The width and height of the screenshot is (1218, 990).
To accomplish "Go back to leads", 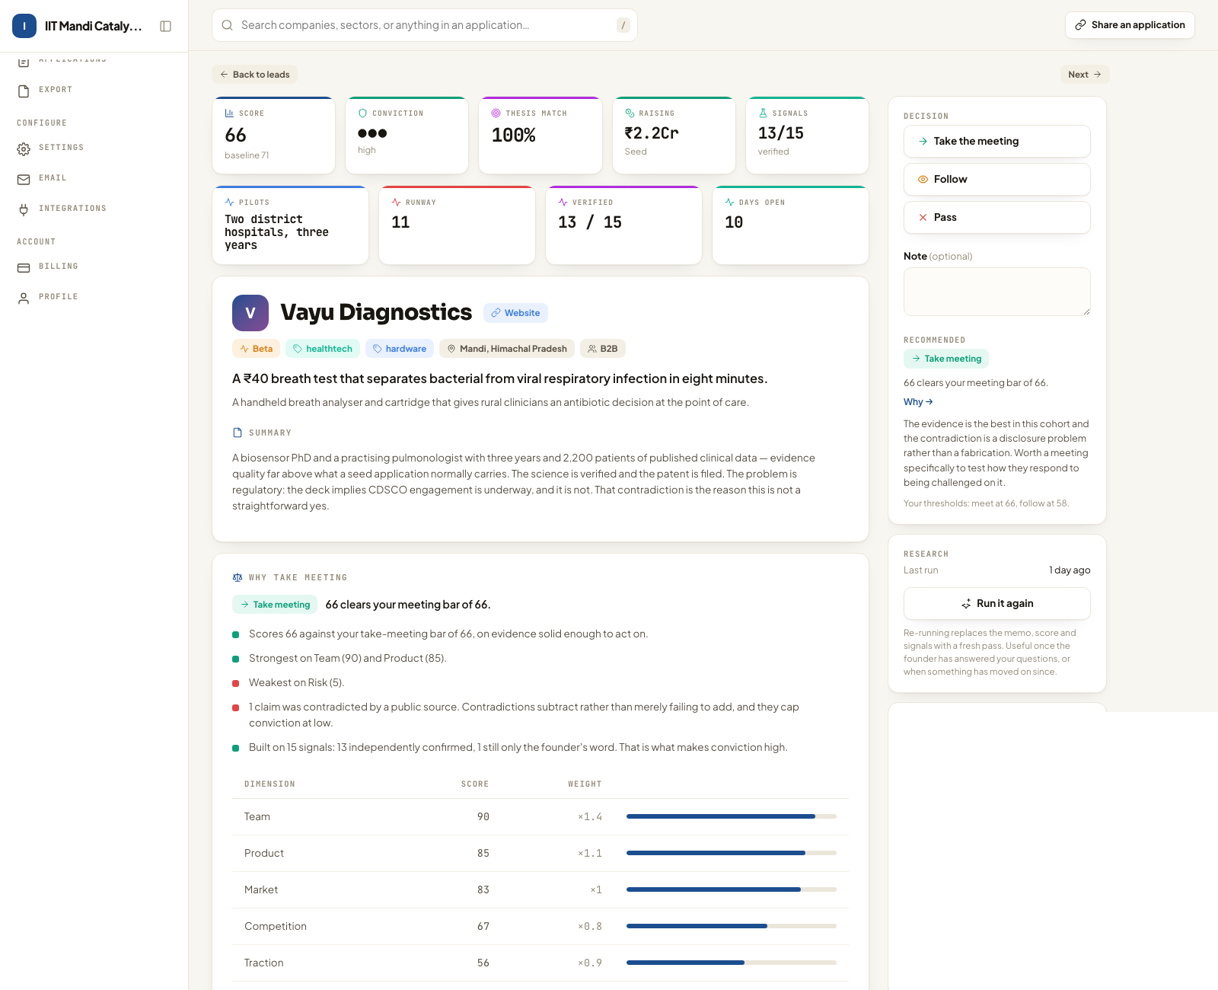I will pyautogui.click(x=254, y=75).
